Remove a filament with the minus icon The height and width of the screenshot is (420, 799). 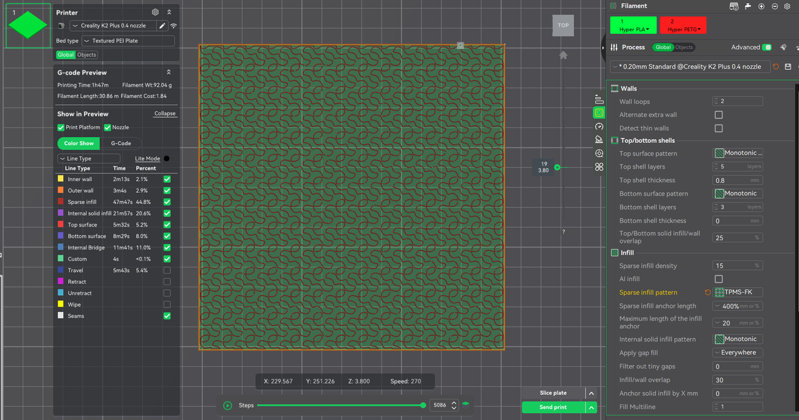(x=775, y=6)
